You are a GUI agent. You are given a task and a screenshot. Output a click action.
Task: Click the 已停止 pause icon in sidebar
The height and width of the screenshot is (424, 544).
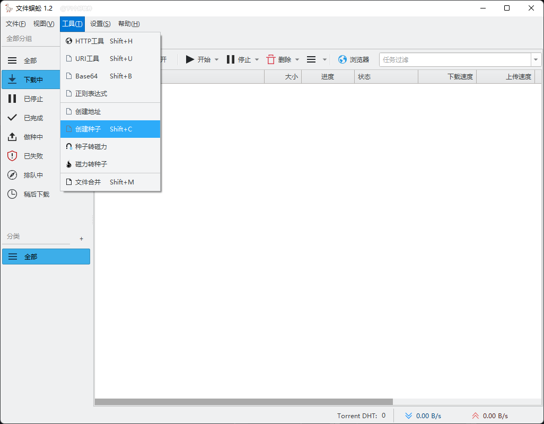pyautogui.click(x=12, y=99)
